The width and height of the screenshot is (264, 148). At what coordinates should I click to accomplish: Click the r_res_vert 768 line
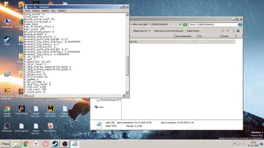click(35, 89)
